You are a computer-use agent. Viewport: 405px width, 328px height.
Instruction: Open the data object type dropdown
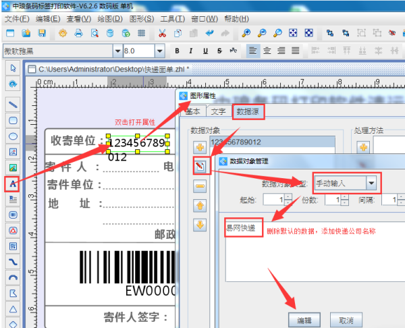pos(371,183)
